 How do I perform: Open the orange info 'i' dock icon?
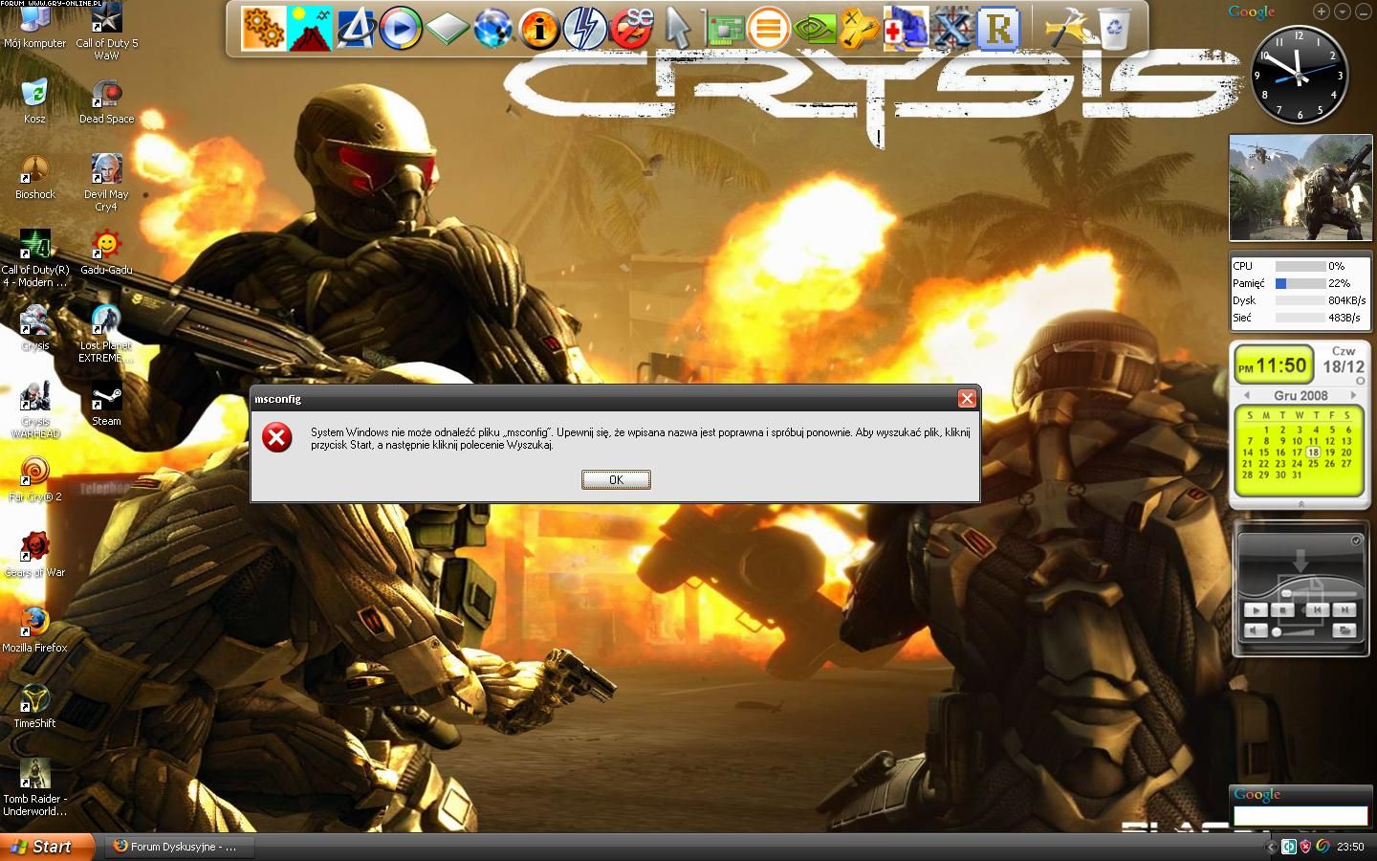click(x=539, y=28)
